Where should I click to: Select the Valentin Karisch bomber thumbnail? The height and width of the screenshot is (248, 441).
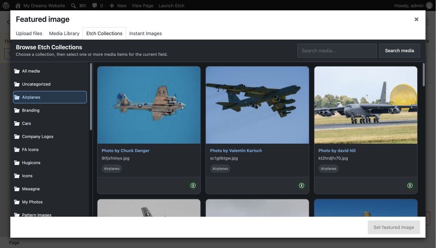[x=257, y=105]
